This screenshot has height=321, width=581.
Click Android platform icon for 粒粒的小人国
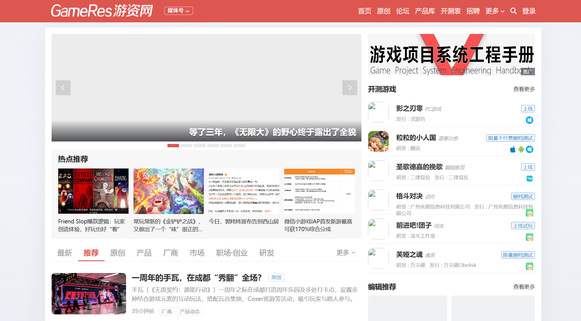(521, 149)
